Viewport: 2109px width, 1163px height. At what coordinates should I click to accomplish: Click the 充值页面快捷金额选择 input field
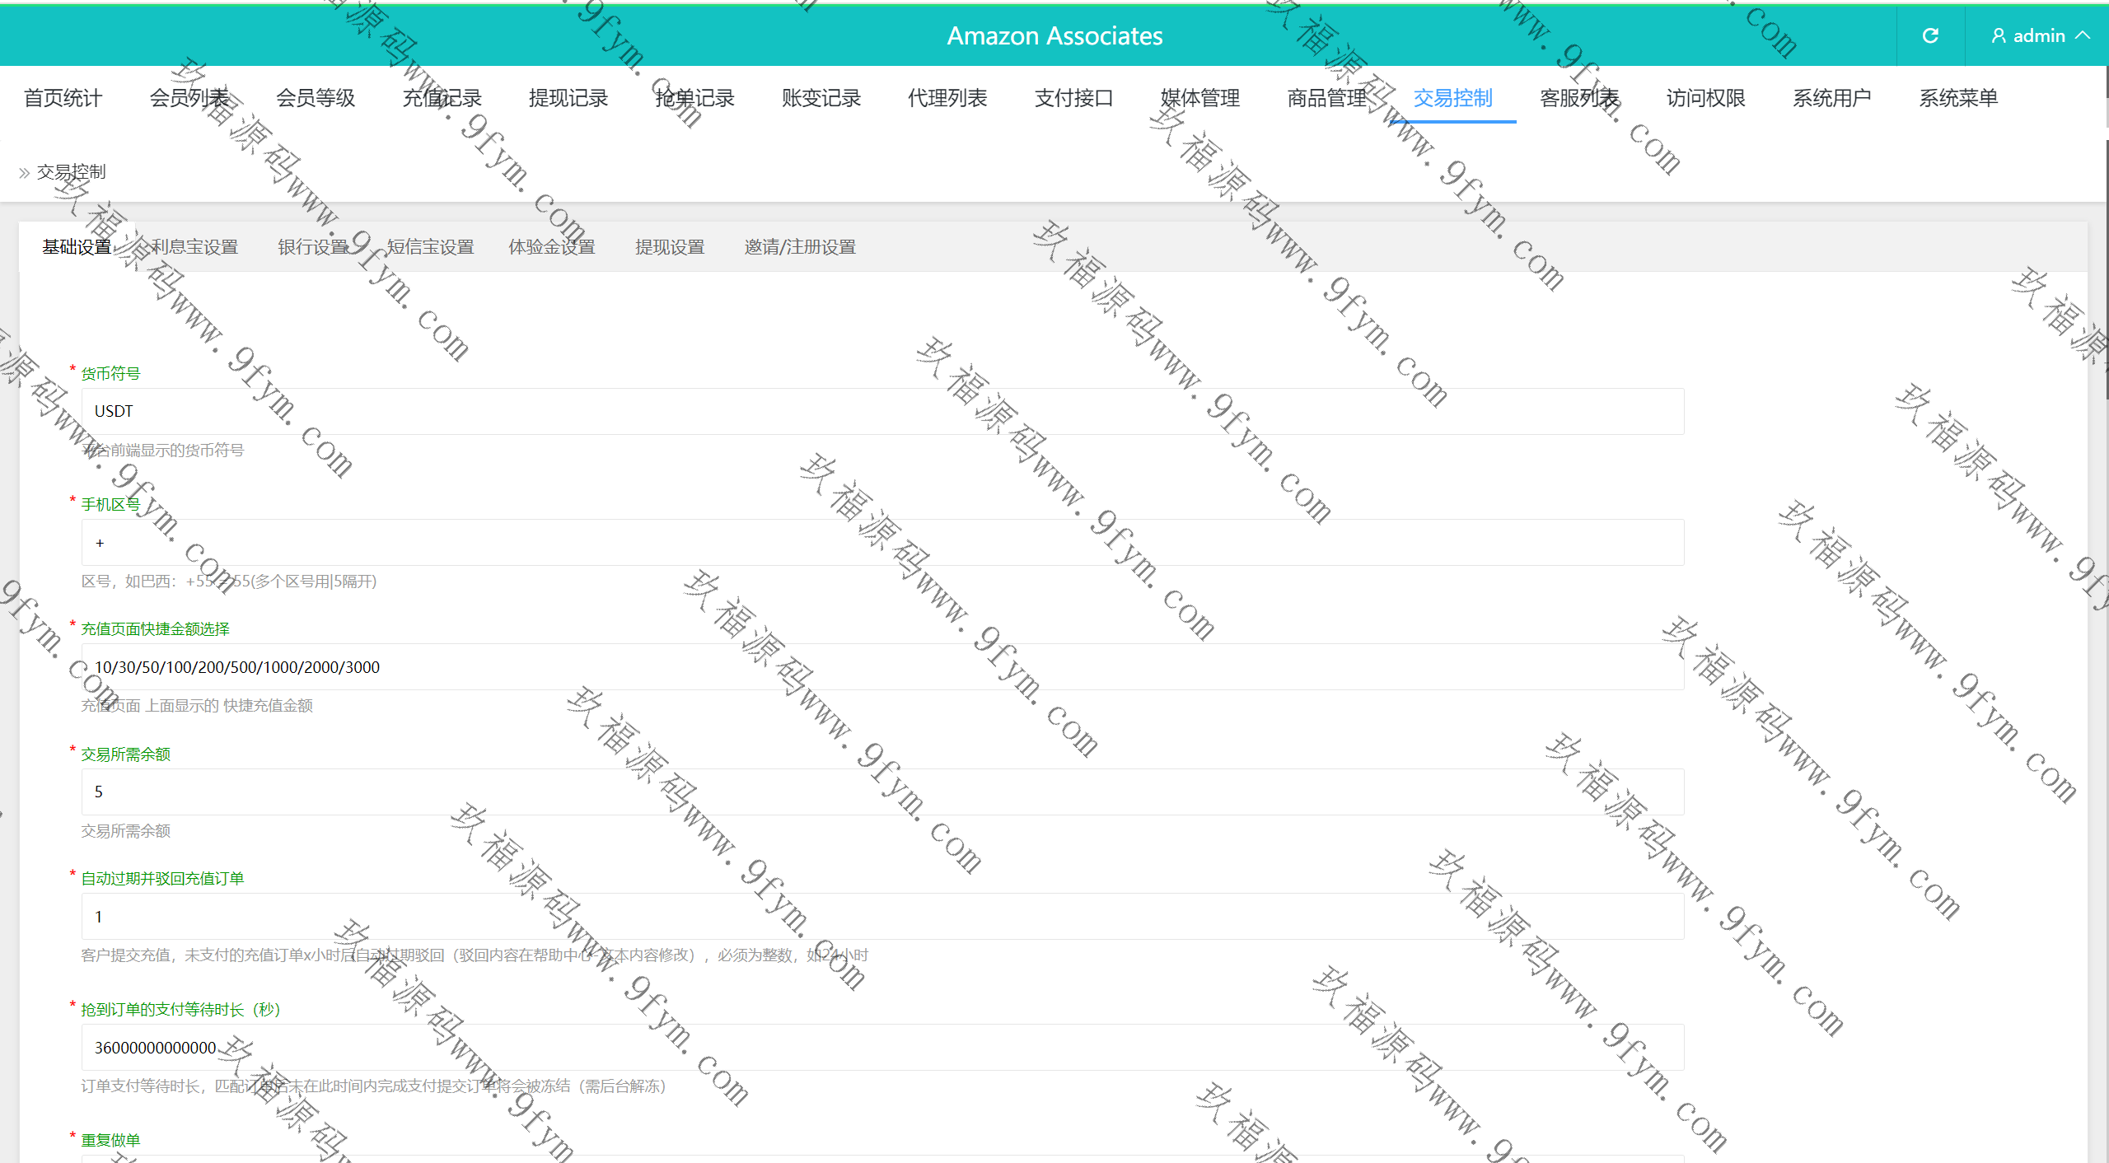coord(881,667)
